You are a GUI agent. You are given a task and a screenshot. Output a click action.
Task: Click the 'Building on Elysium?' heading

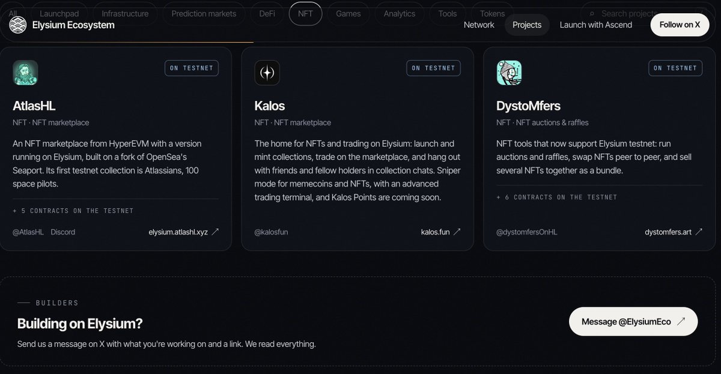[80, 323]
